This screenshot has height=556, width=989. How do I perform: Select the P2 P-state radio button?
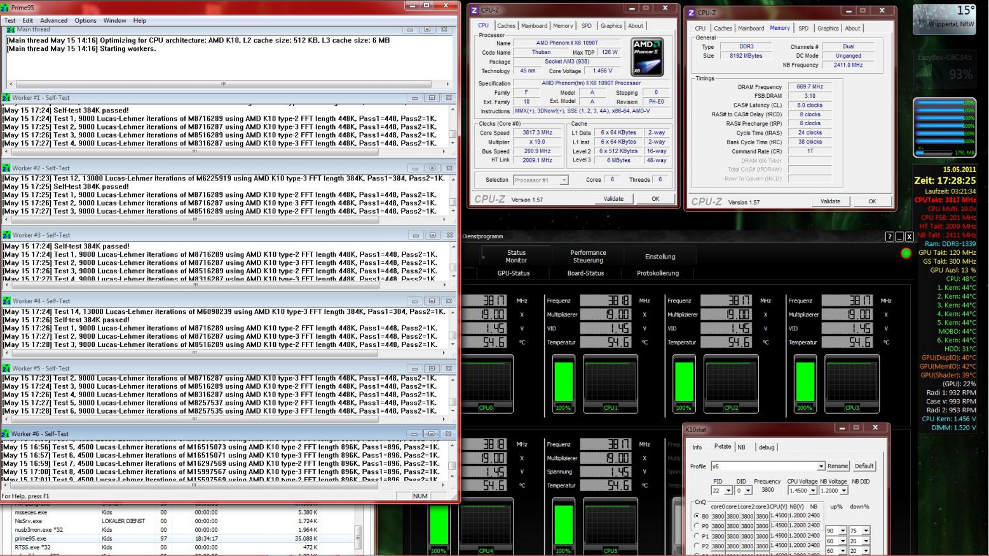697,546
